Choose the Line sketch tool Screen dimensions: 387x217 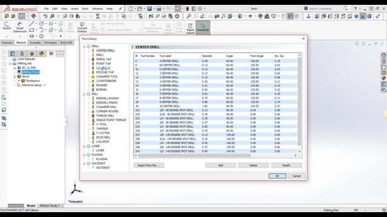click(x=31, y=24)
